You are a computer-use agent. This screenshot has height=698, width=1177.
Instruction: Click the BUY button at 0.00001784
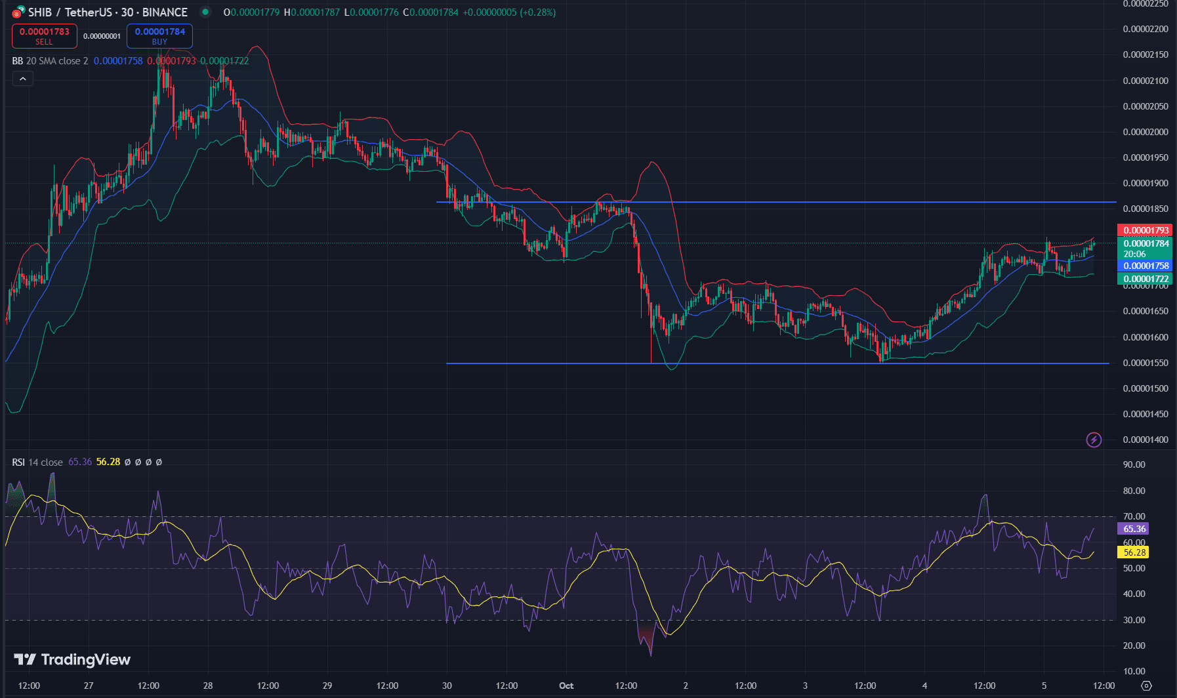point(159,35)
